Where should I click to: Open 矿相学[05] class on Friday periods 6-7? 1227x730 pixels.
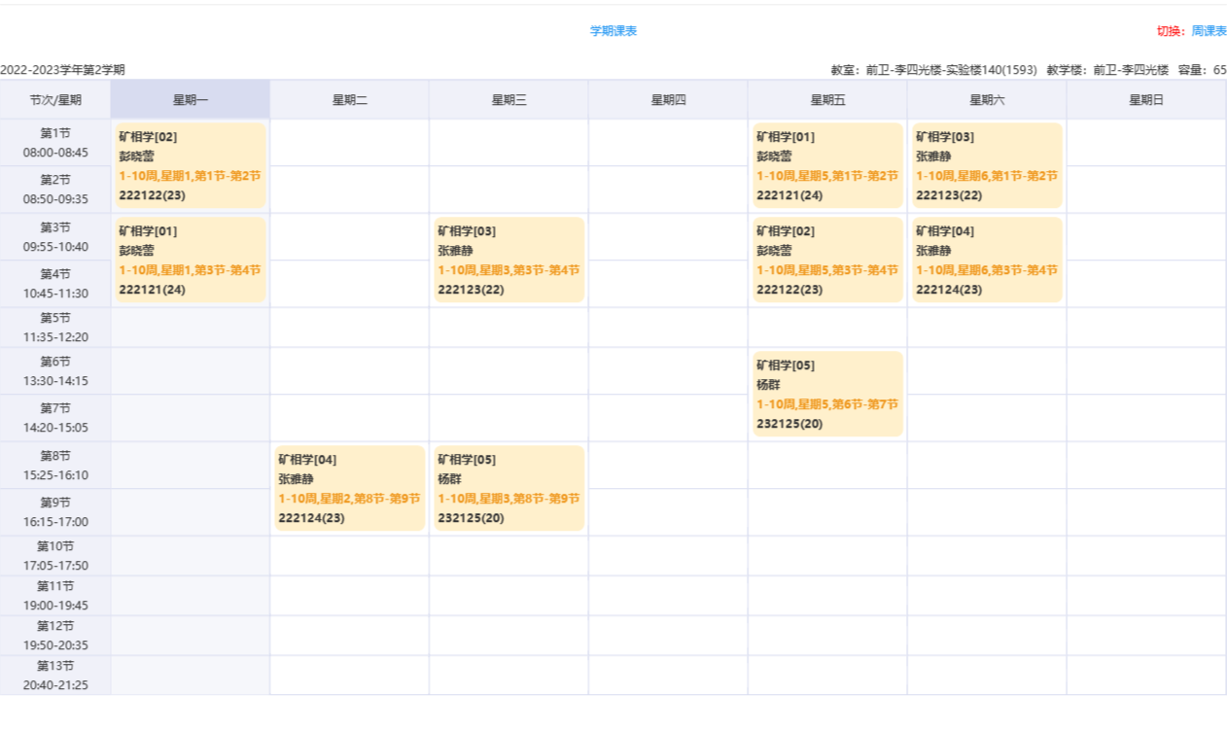(827, 394)
